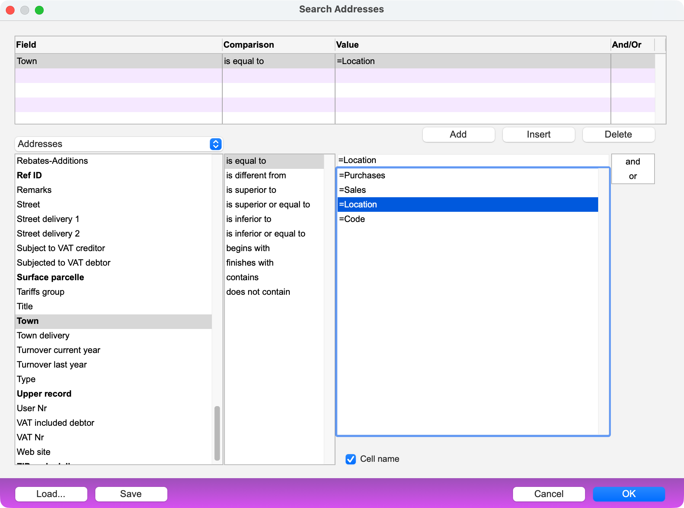Choose 'begins with' comparison

248,248
